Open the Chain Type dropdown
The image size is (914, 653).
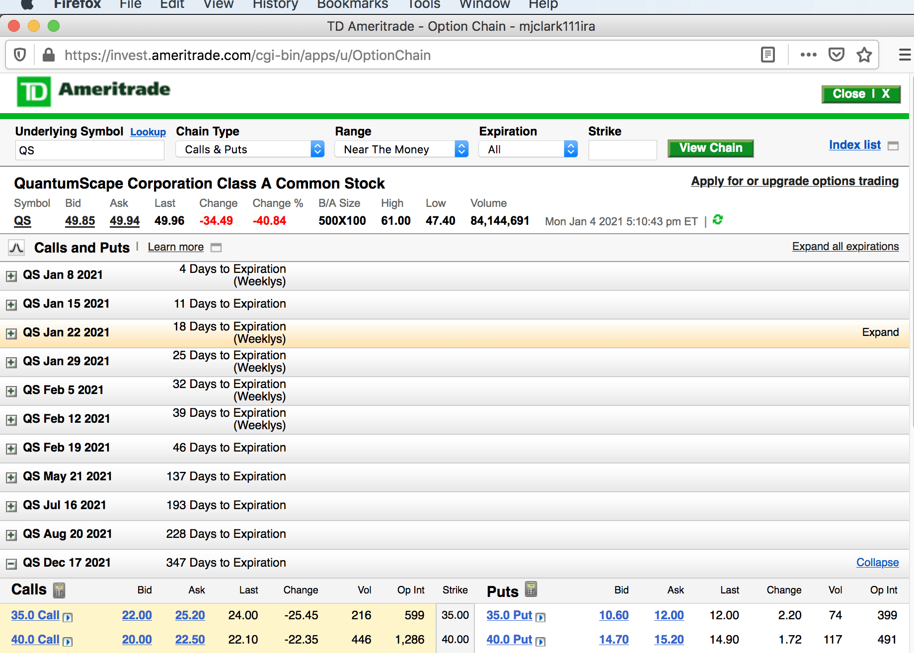click(x=250, y=149)
